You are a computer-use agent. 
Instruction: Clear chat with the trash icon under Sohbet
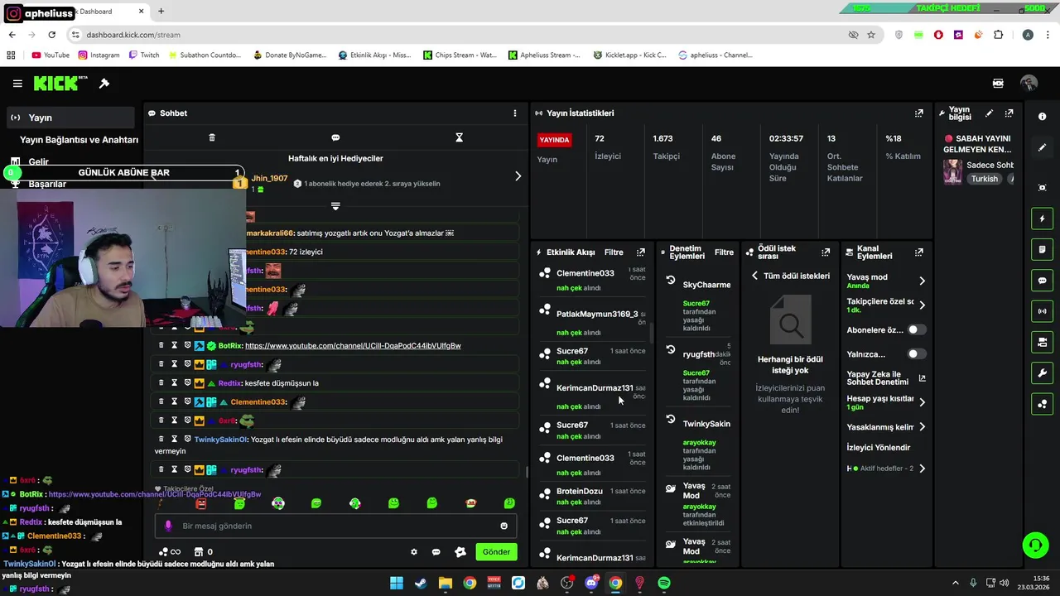click(x=212, y=137)
